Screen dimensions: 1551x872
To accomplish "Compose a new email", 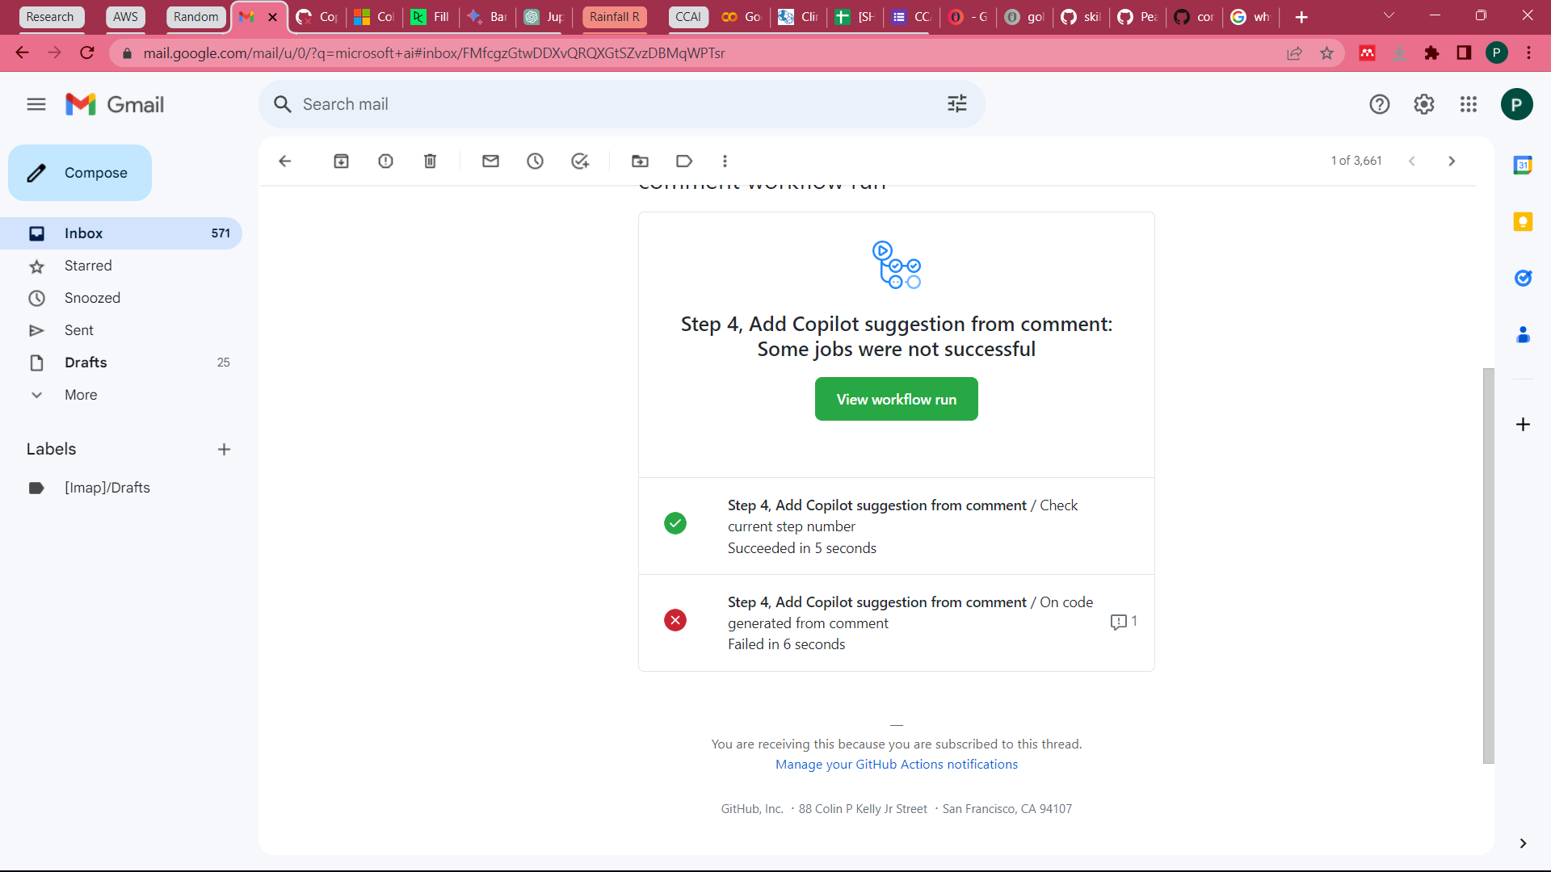I will 80,173.
